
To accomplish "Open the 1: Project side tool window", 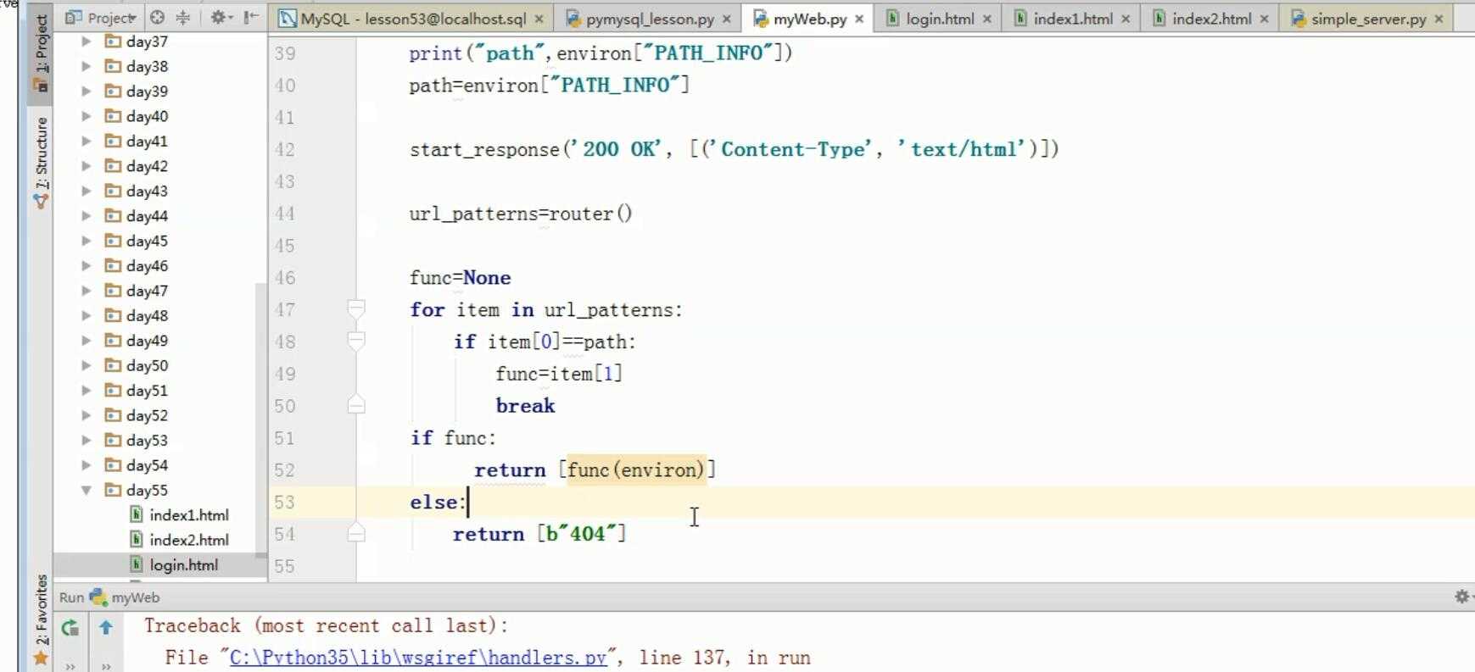I will 40,54.
